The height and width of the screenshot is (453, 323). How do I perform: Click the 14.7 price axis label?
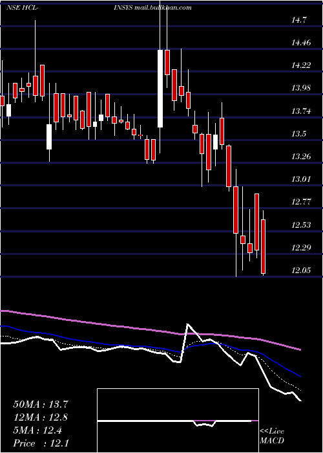click(x=299, y=20)
